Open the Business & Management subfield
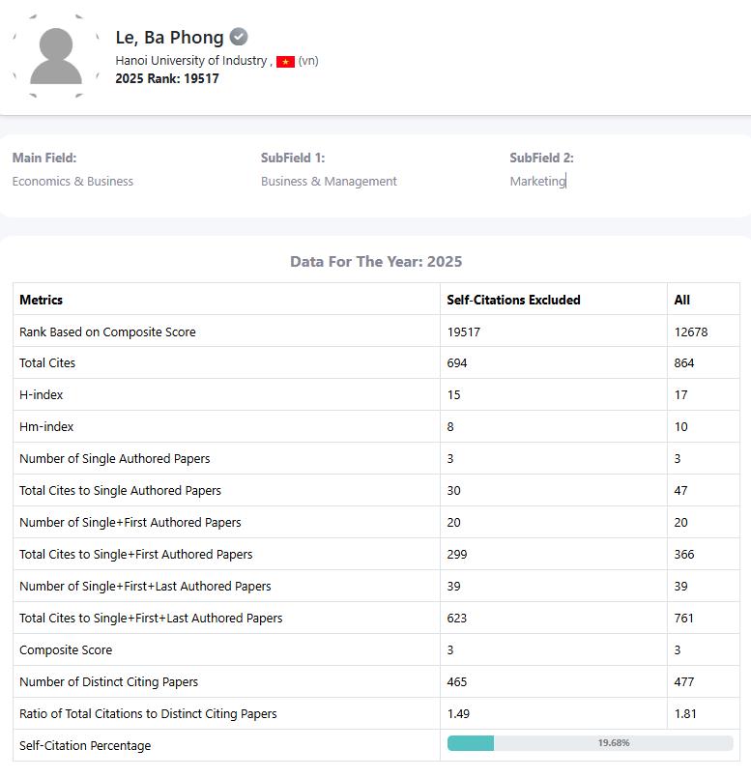The height and width of the screenshot is (778, 751). pos(329,181)
